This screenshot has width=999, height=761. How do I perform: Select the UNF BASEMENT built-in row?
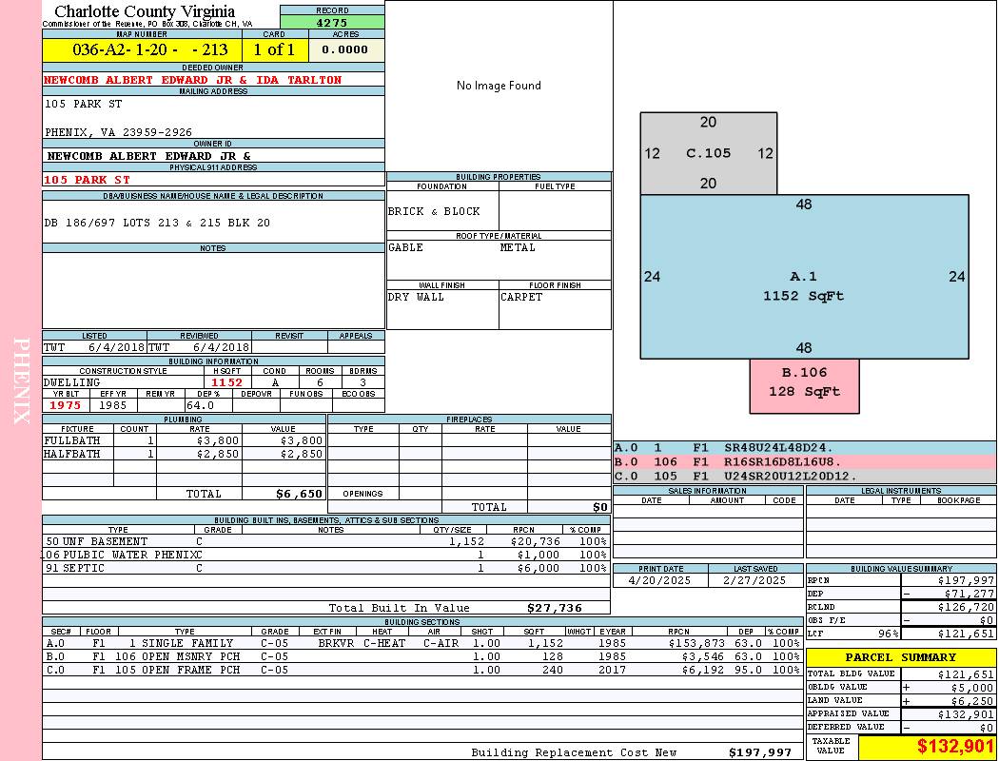point(323,540)
